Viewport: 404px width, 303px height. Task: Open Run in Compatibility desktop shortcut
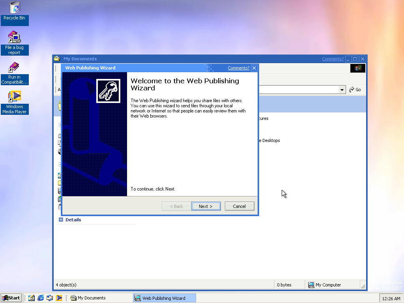click(x=15, y=73)
